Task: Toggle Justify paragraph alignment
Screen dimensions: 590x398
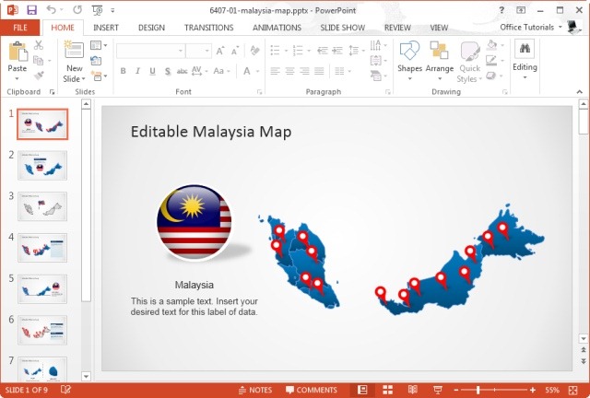Action: point(319,71)
